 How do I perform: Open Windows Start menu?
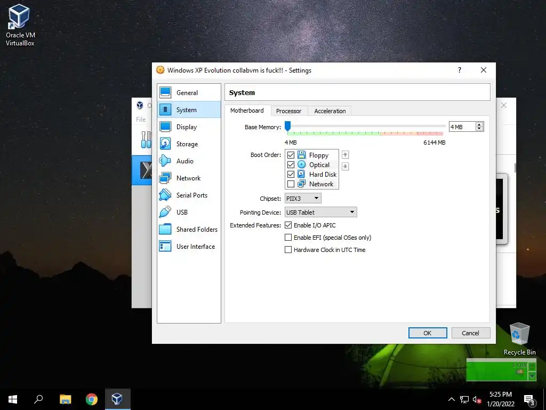click(x=13, y=399)
